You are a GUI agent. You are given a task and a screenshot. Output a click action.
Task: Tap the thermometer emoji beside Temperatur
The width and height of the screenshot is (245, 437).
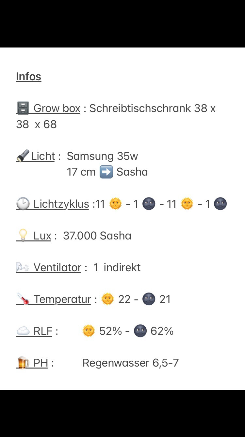point(23,299)
